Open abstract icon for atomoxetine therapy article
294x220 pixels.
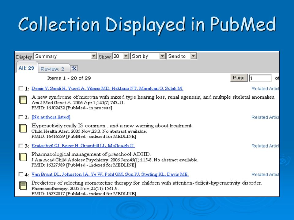23,185
